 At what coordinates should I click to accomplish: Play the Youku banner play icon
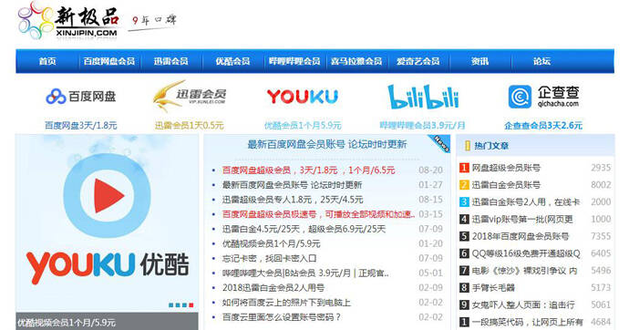coord(107,195)
